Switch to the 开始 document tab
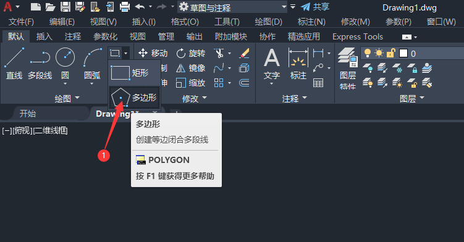This screenshot has width=464, height=242. coord(28,114)
